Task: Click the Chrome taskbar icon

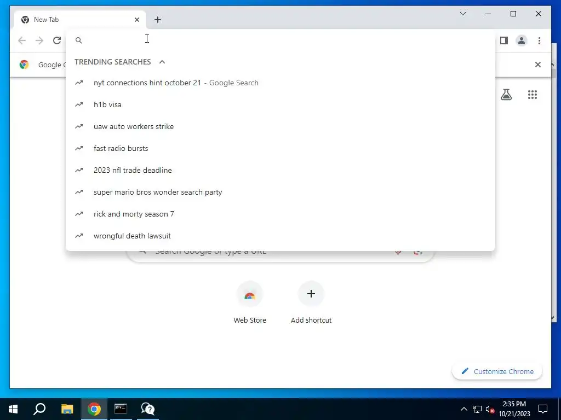Action: [x=94, y=409]
